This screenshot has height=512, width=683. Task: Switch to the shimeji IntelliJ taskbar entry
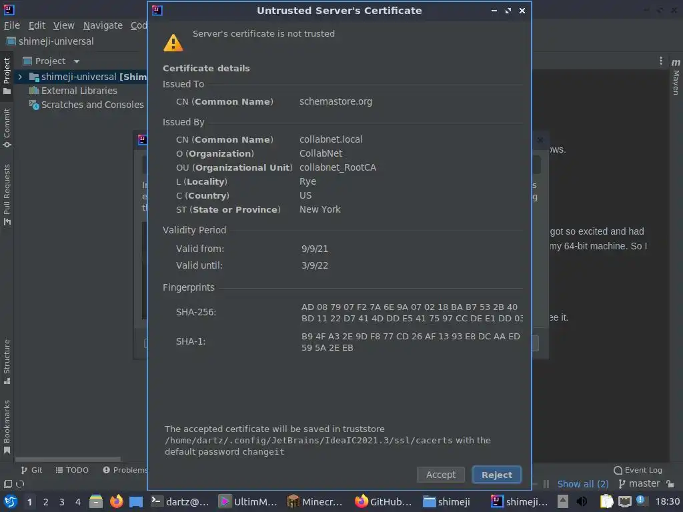point(519,501)
